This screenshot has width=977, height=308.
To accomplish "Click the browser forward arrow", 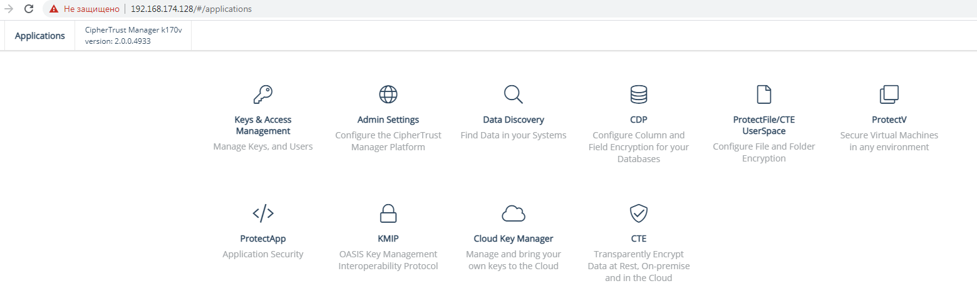I will point(9,9).
